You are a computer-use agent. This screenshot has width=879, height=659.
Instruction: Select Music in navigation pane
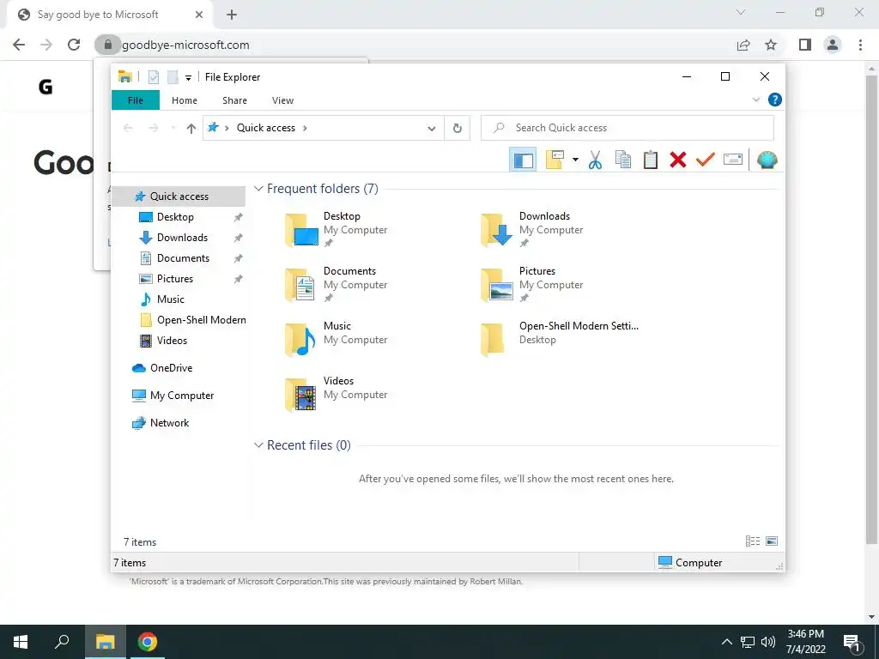coord(170,299)
